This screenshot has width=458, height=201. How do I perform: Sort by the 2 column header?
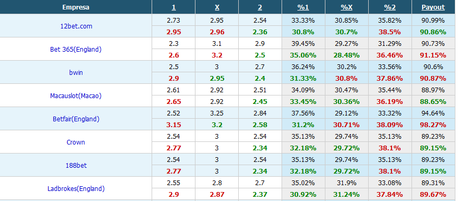tap(260, 7)
